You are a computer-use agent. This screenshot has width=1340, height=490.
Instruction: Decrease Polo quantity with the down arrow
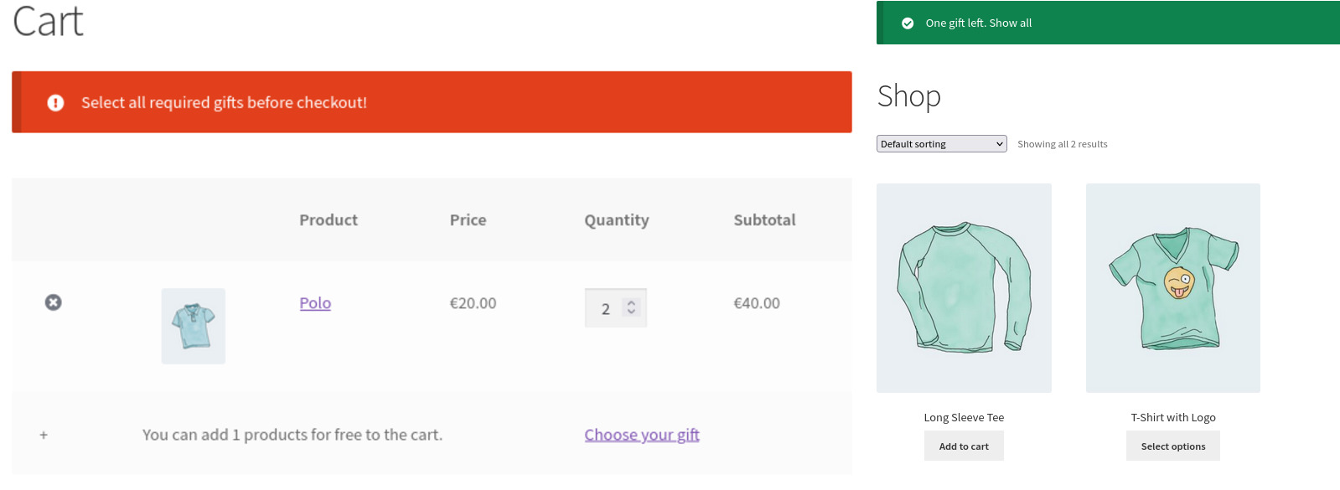tap(632, 312)
